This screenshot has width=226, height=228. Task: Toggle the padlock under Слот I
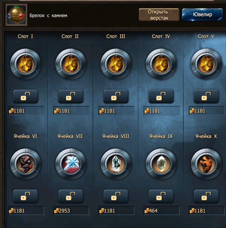tap(25, 96)
